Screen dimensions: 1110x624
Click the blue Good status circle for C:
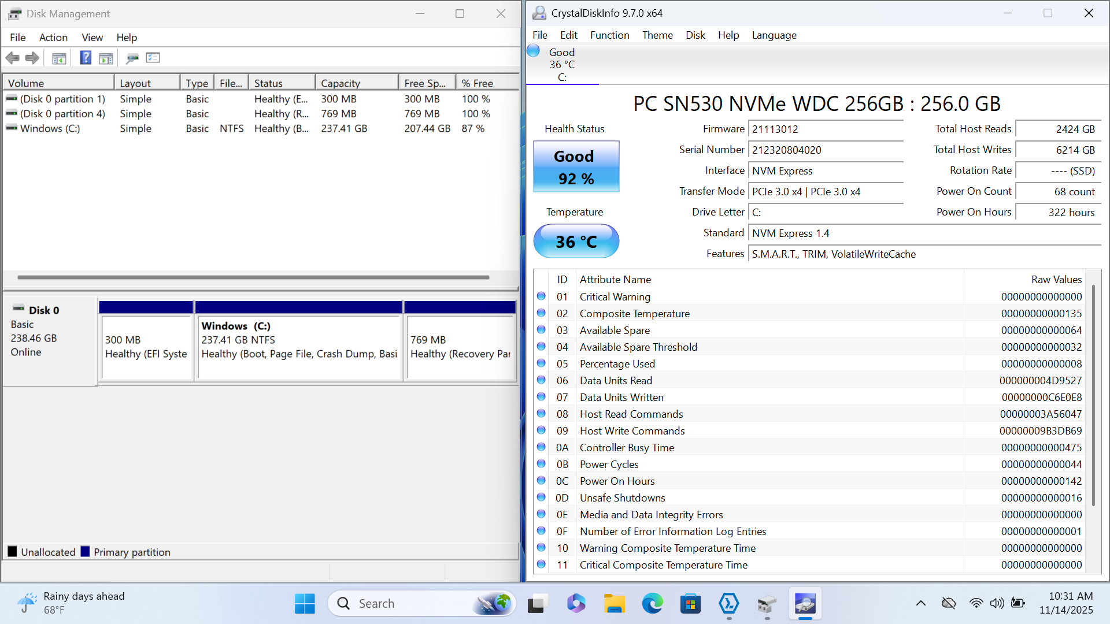(x=534, y=51)
